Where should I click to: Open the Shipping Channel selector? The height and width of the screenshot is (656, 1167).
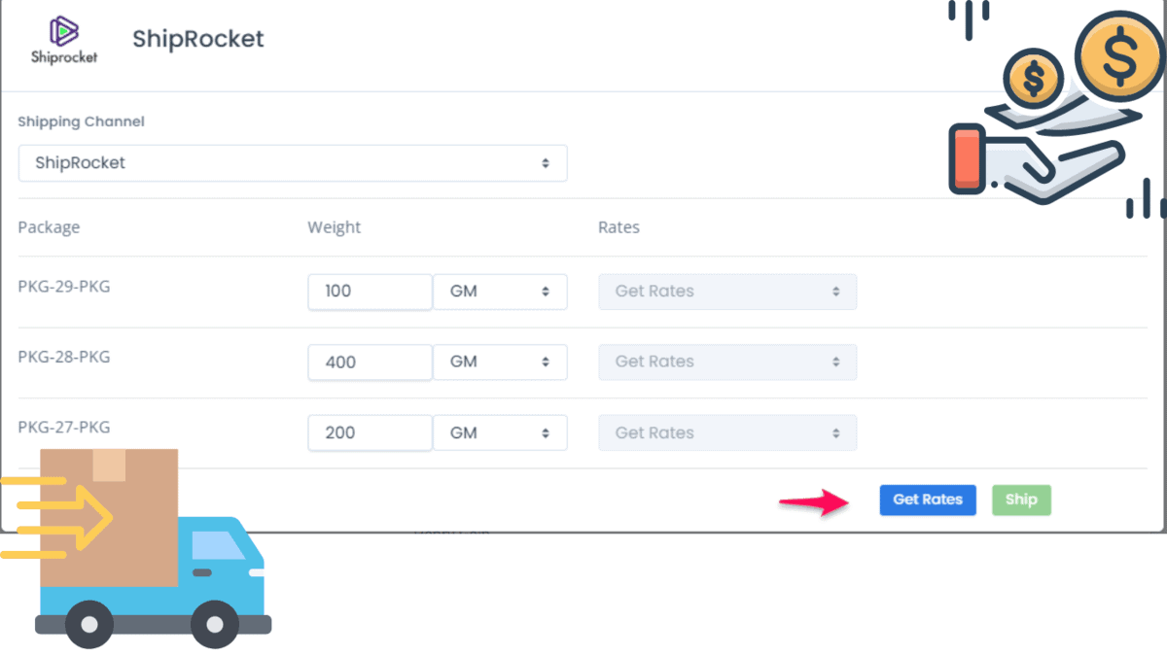click(292, 162)
